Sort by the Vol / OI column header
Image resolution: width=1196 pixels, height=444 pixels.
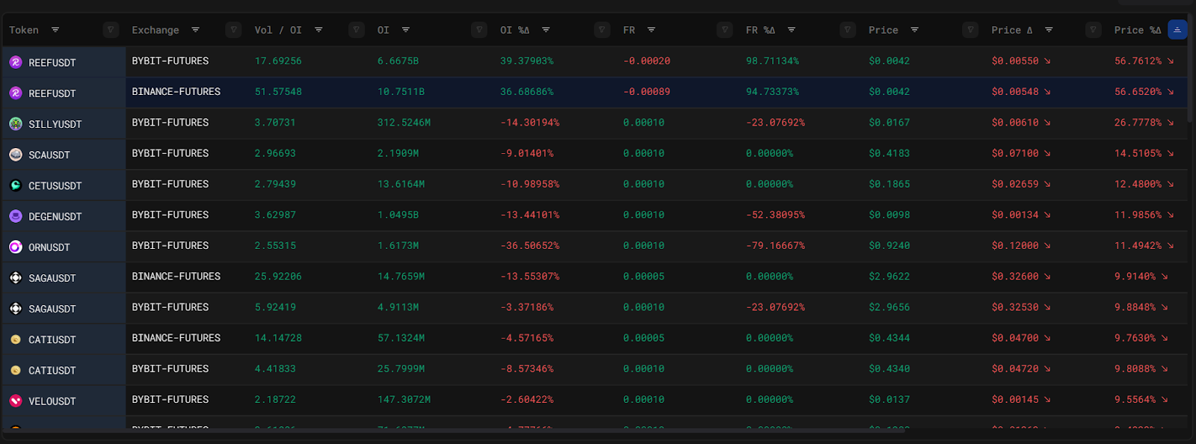278,30
